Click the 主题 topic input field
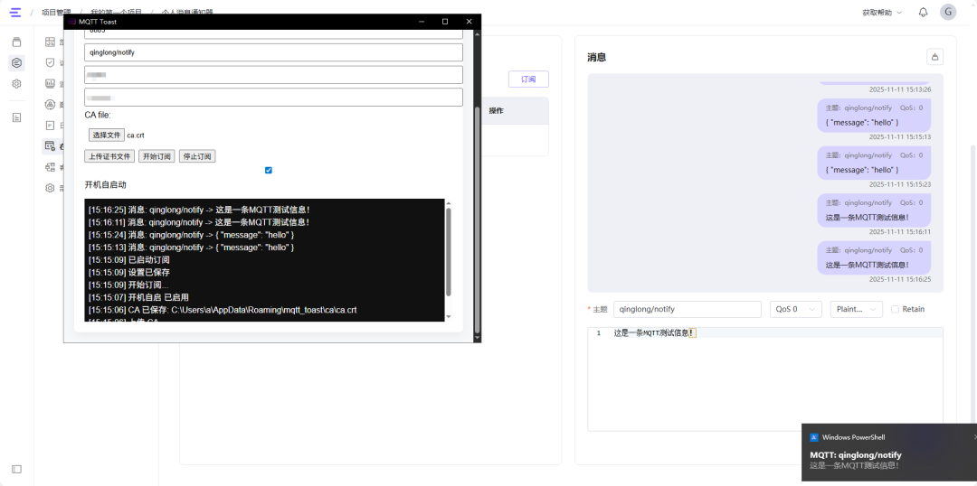Screen dimensions: 977x486 click(x=688, y=309)
